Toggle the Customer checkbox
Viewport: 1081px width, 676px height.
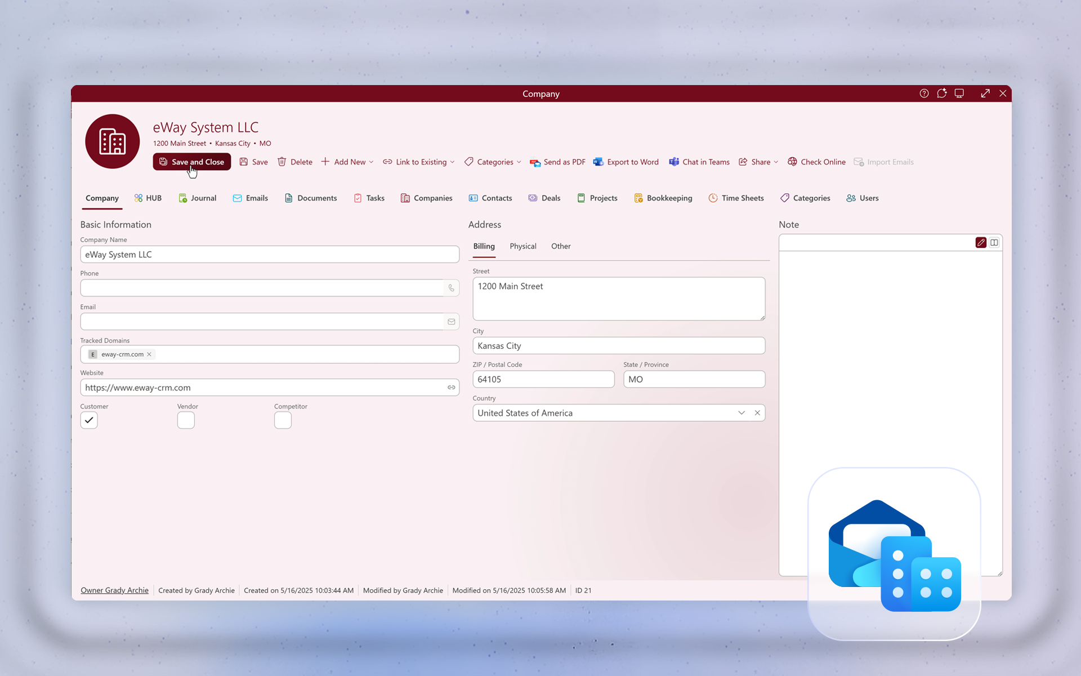89,420
